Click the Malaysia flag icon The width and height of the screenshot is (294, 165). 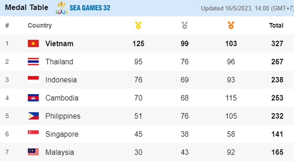pyautogui.click(x=34, y=152)
